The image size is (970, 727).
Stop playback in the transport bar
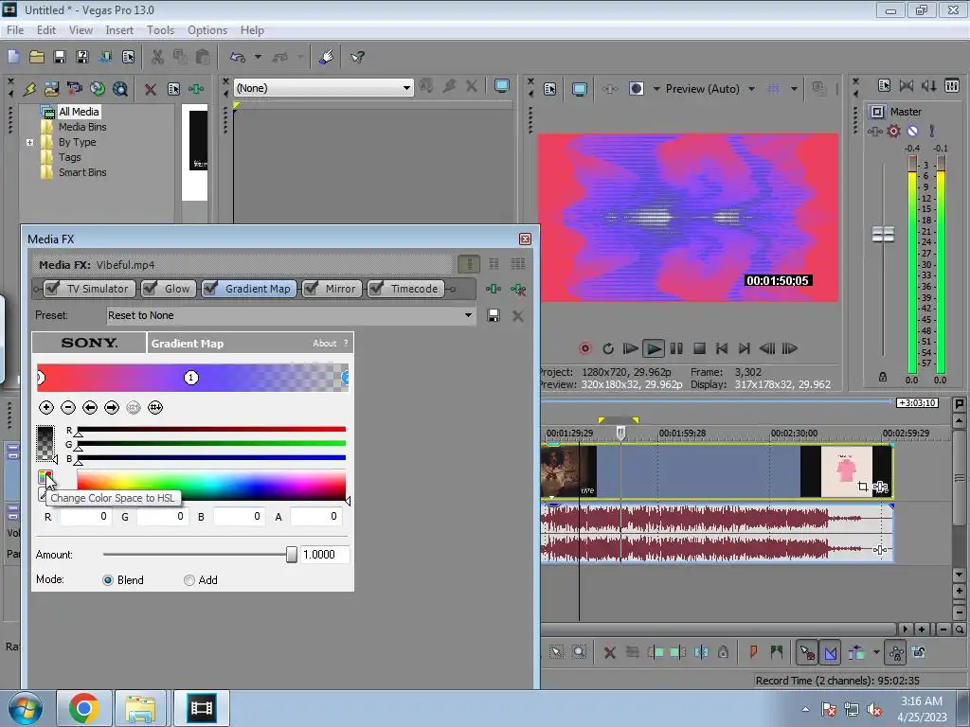pyautogui.click(x=699, y=348)
